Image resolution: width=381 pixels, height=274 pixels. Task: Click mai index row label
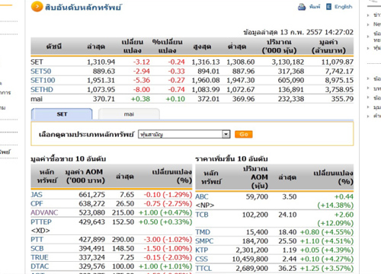point(37,99)
